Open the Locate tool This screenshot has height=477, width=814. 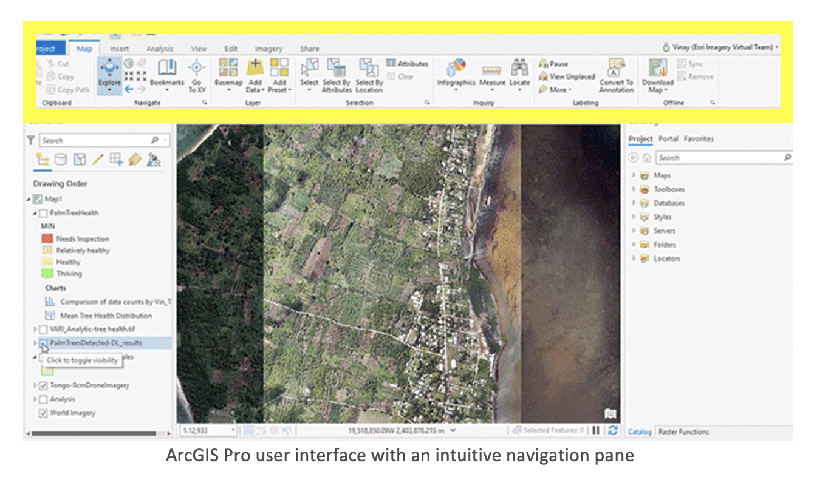click(x=519, y=75)
